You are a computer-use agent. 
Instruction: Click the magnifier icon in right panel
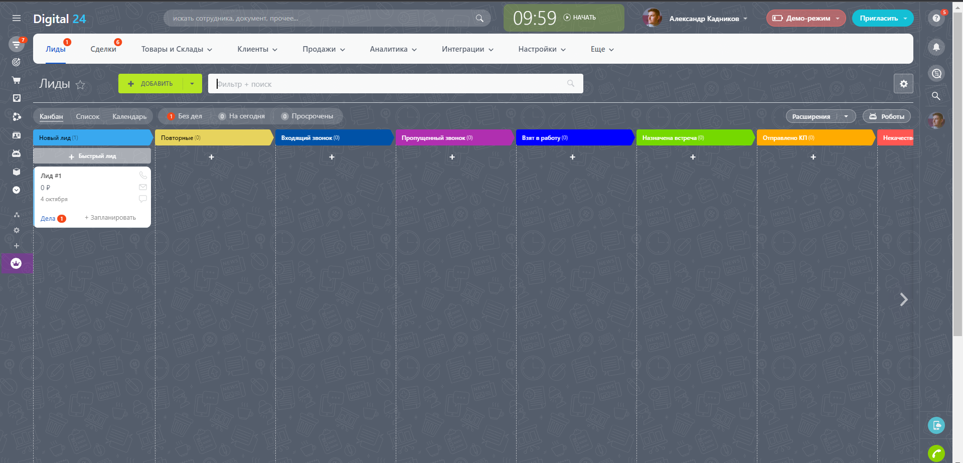[936, 96]
